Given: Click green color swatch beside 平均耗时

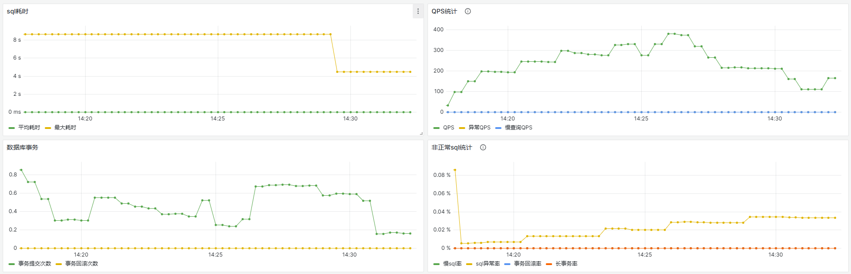Looking at the screenshot, I should coord(12,128).
